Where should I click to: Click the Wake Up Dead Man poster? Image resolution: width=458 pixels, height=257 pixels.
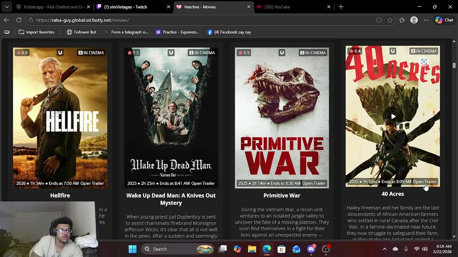(x=171, y=118)
